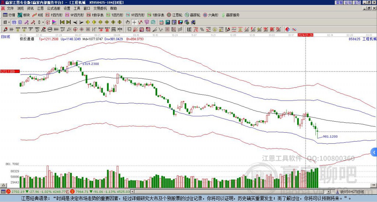Open the 板块 sector view
377x202 pixels.
(x=24, y=15)
